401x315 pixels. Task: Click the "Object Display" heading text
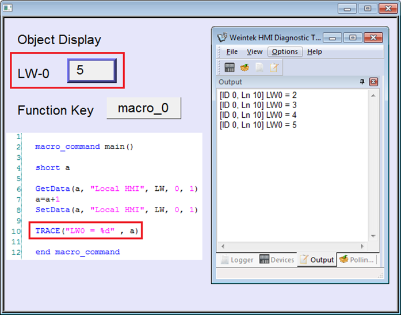coord(59,40)
